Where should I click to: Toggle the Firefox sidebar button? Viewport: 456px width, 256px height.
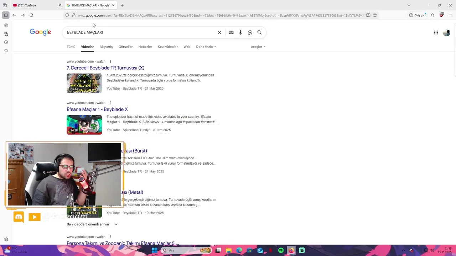pyautogui.click(x=6, y=15)
